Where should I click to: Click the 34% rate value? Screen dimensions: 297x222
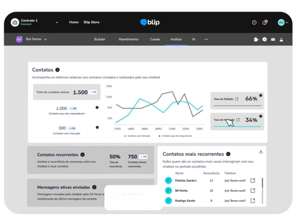tap(251, 120)
